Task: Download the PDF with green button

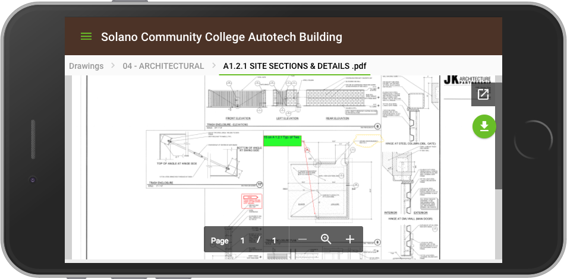Action: pos(484,126)
